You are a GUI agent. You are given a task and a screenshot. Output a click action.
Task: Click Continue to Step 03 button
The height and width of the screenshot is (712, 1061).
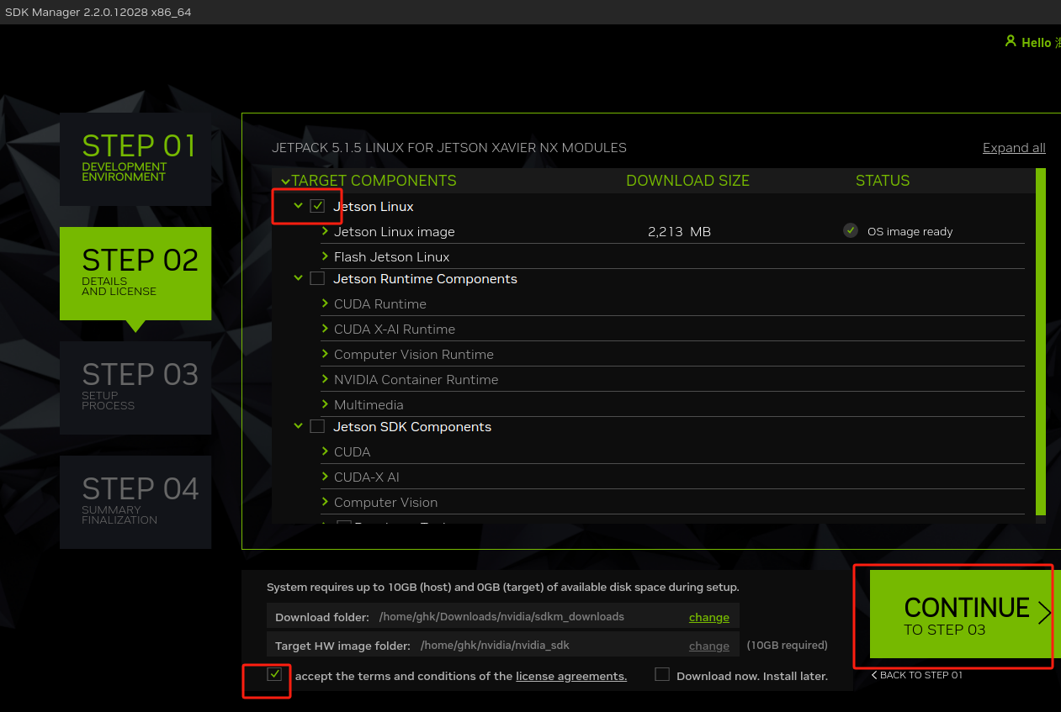965,614
